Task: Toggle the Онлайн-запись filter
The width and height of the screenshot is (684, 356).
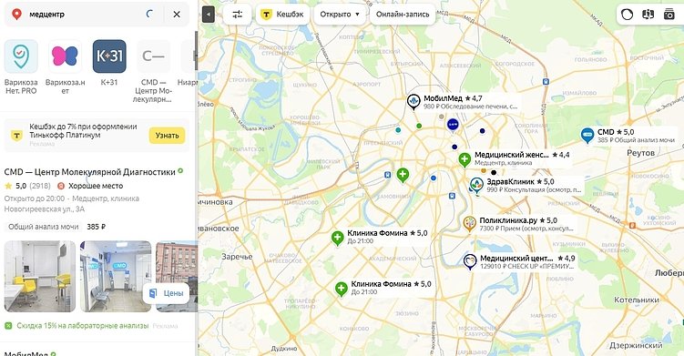Action: click(x=403, y=15)
